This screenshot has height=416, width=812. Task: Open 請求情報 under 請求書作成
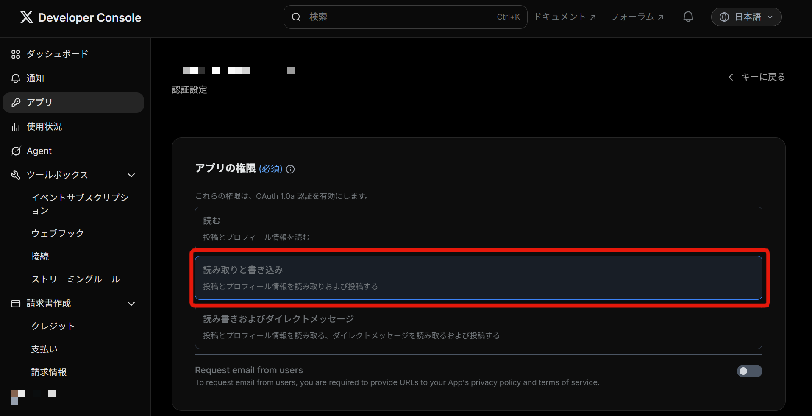point(49,372)
